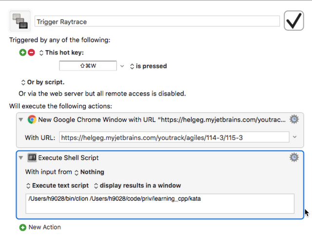The image size is (312, 236).
Task: Open gear menu of Execute Shell Script
Action: coord(294,157)
